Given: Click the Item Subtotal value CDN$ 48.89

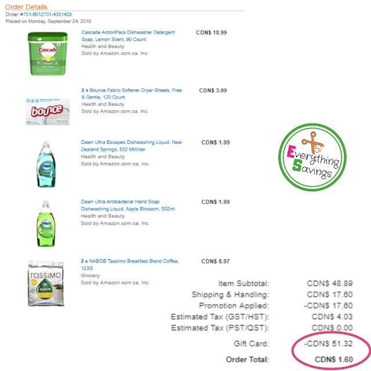Looking at the screenshot, I should (x=330, y=283).
